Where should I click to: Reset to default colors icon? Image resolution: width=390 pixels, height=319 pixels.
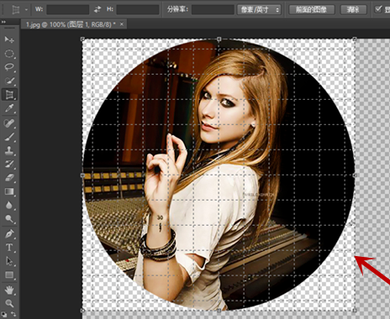pyautogui.click(x=3, y=315)
